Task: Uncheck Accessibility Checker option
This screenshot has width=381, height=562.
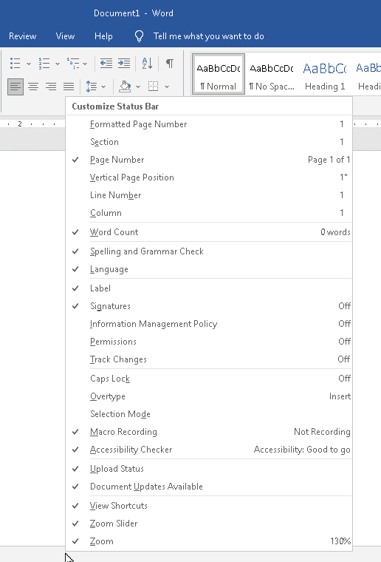Action: pyautogui.click(x=209, y=450)
